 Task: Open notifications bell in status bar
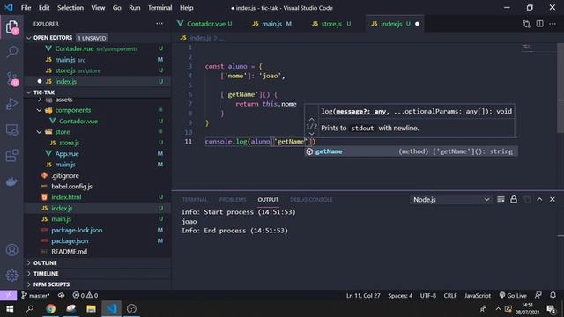[x=553, y=296]
